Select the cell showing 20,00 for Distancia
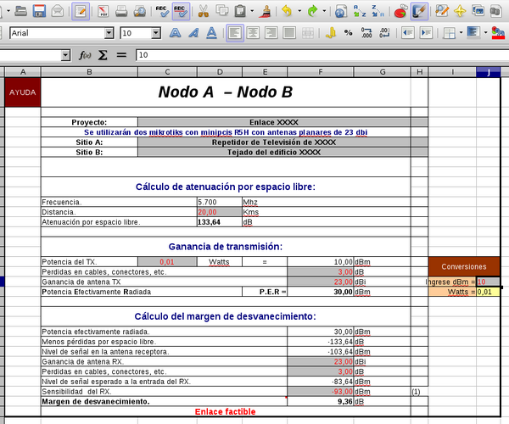509x424 pixels. pyautogui.click(x=220, y=212)
